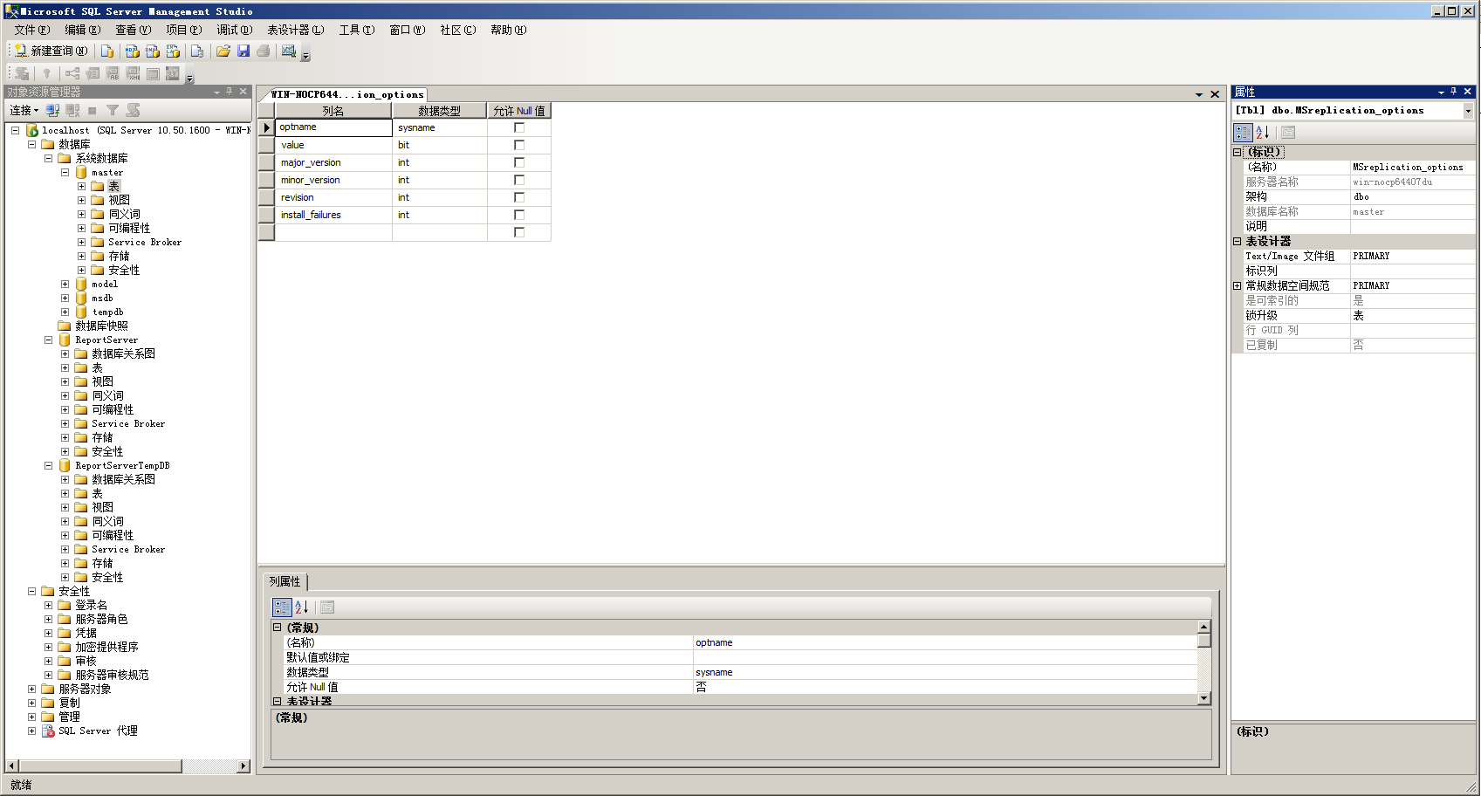Select the 列属性 tab
The image size is (1481, 796).
point(285,581)
